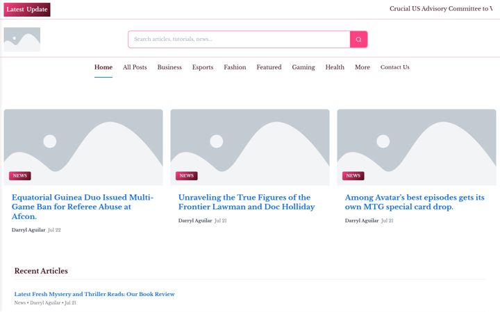Click Darryl Aguilar under Equatorial Guinea article

(x=28, y=230)
